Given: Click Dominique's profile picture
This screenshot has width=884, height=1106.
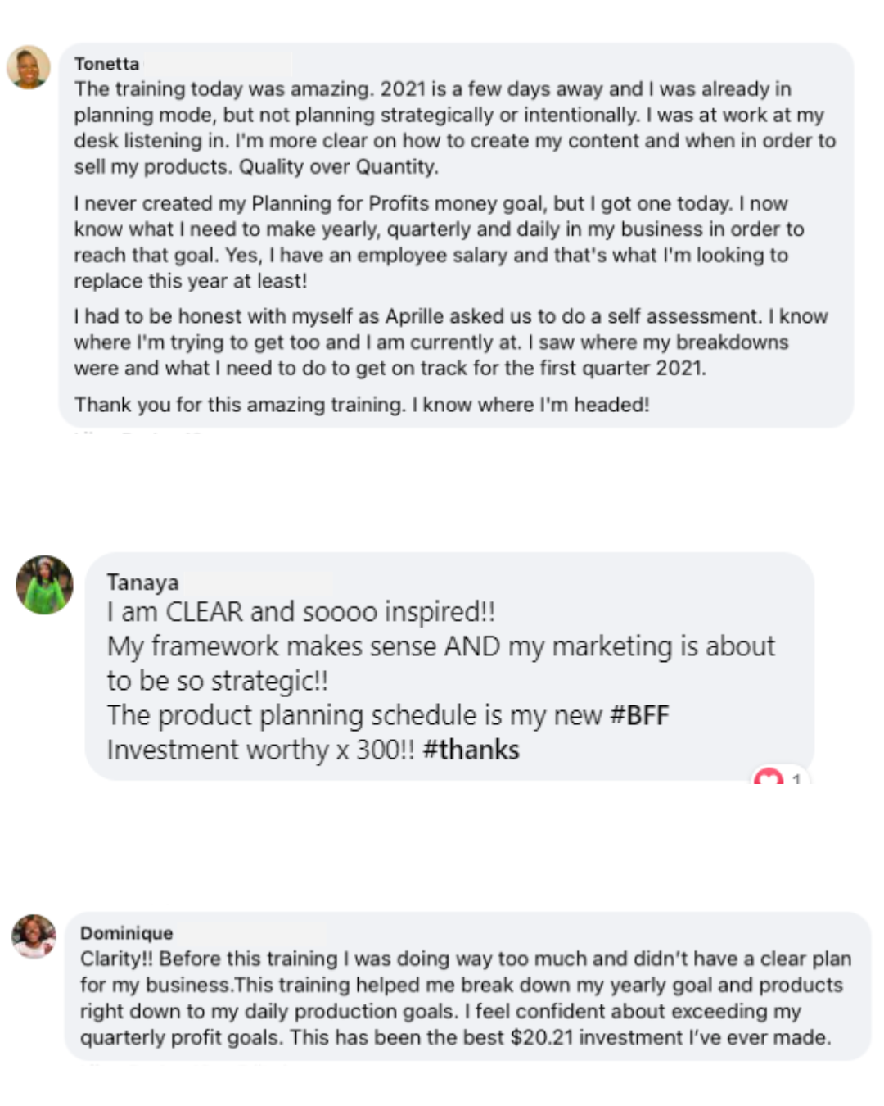Looking at the screenshot, I should tap(34, 936).
